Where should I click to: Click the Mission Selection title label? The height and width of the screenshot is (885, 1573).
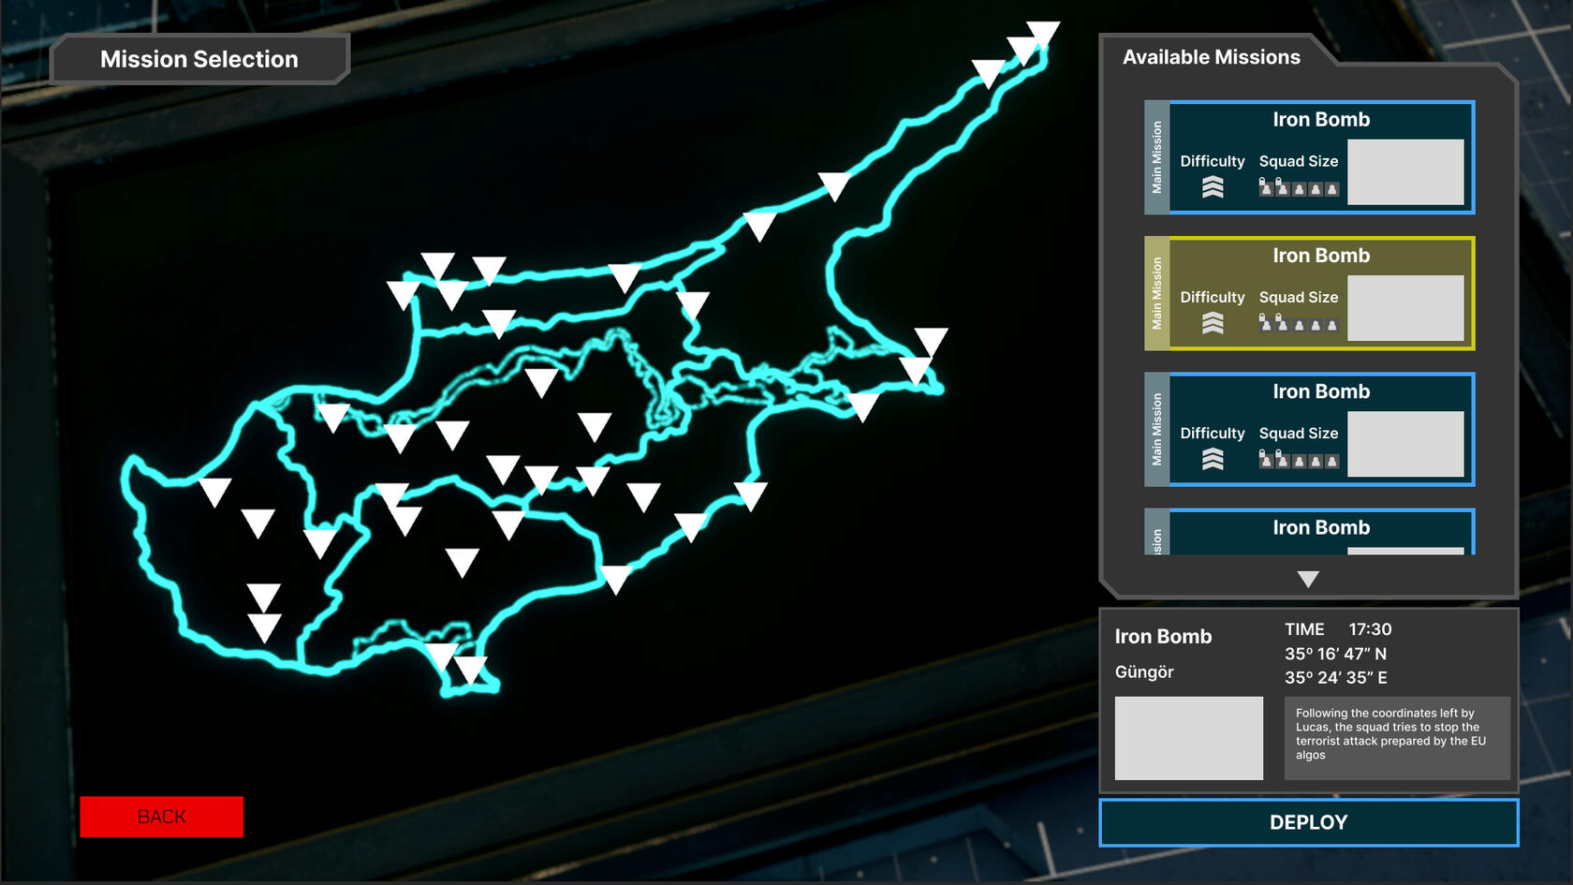pos(199,59)
